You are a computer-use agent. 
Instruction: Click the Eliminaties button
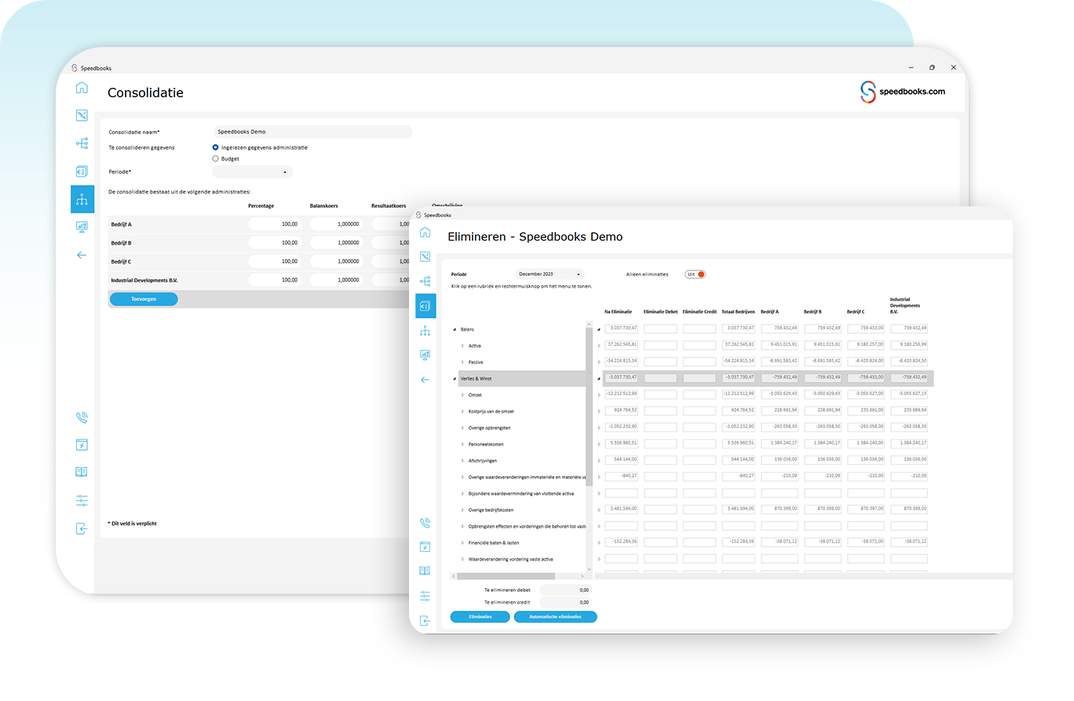pyautogui.click(x=480, y=617)
